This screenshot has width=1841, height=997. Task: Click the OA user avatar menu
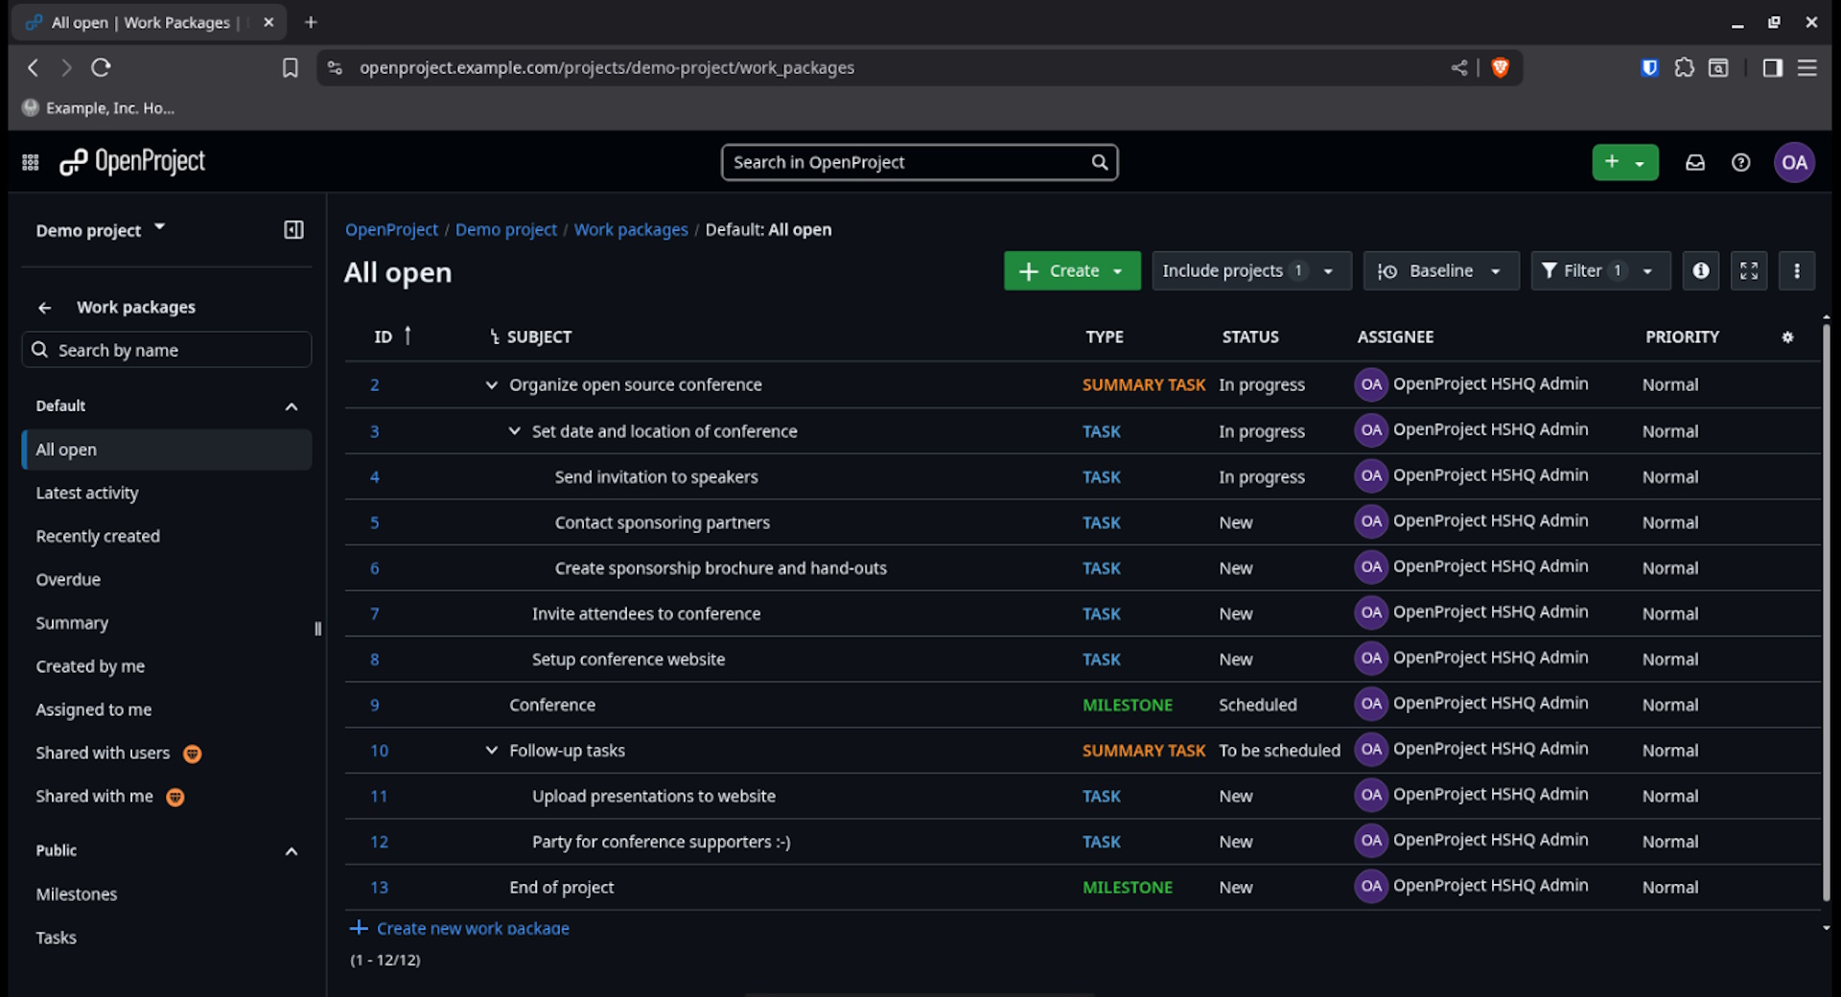(x=1793, y=163)
